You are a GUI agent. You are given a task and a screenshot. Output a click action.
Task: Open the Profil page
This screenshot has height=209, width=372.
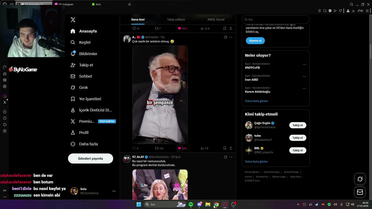[x=79, y=132]
